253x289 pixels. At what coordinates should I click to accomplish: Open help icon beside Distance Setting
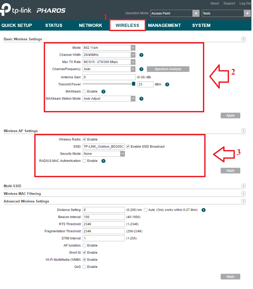tap(203, 210)
